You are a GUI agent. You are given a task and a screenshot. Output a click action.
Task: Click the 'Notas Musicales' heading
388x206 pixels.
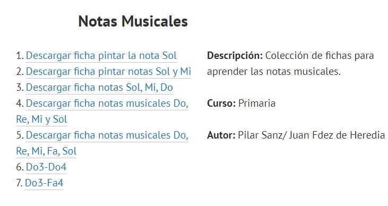[x=133, y=21]
